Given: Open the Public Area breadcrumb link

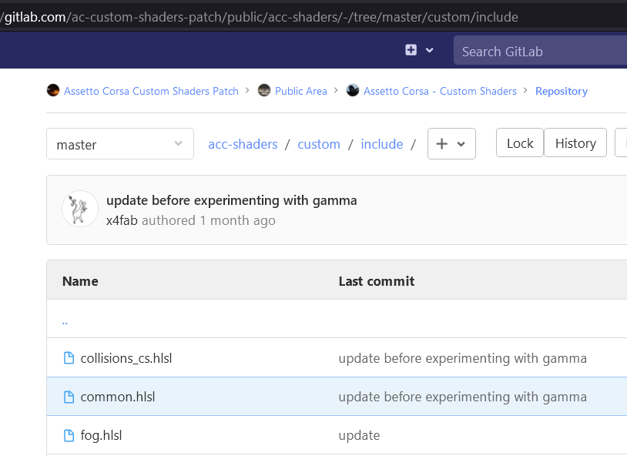Looking at the screenshot, I should point(301,91).
